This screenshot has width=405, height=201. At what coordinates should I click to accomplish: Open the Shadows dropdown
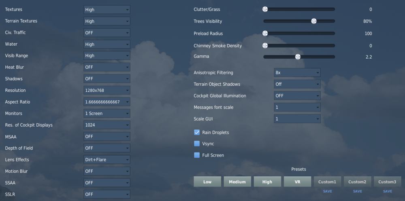(x=107, y=79)
